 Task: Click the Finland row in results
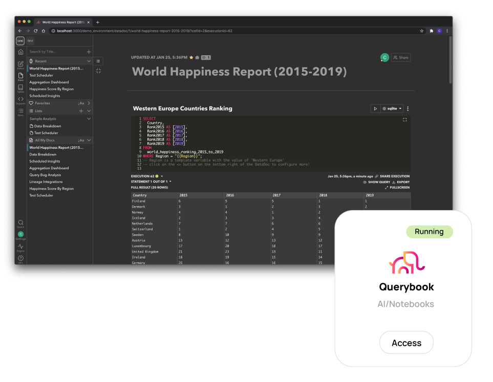(x=271, y=201)
